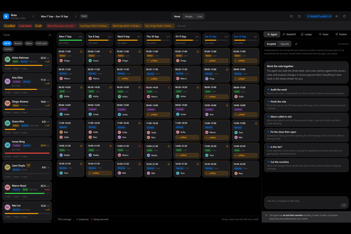
Task: Select the All 14 team filter
Action: (7, 43)
